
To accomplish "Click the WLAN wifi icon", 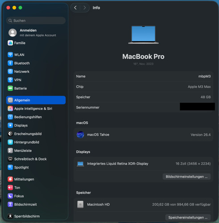I will click(10, 55).
